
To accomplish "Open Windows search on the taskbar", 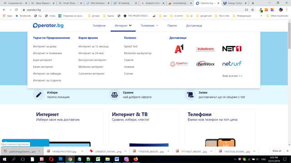I will tap(14, 159).
